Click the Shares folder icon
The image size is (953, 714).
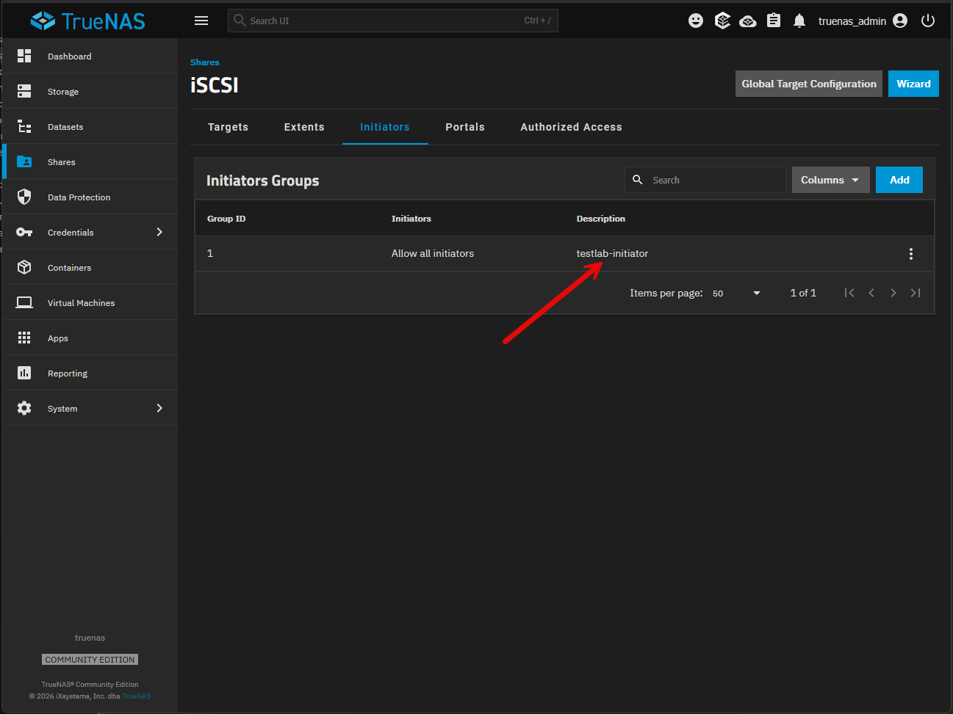pos(24,161)
